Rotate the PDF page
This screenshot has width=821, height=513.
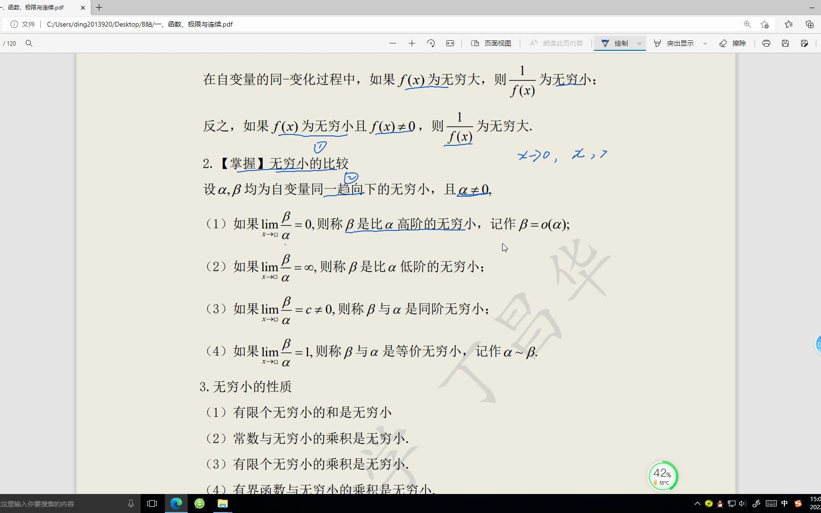click(x=431, y=43)
